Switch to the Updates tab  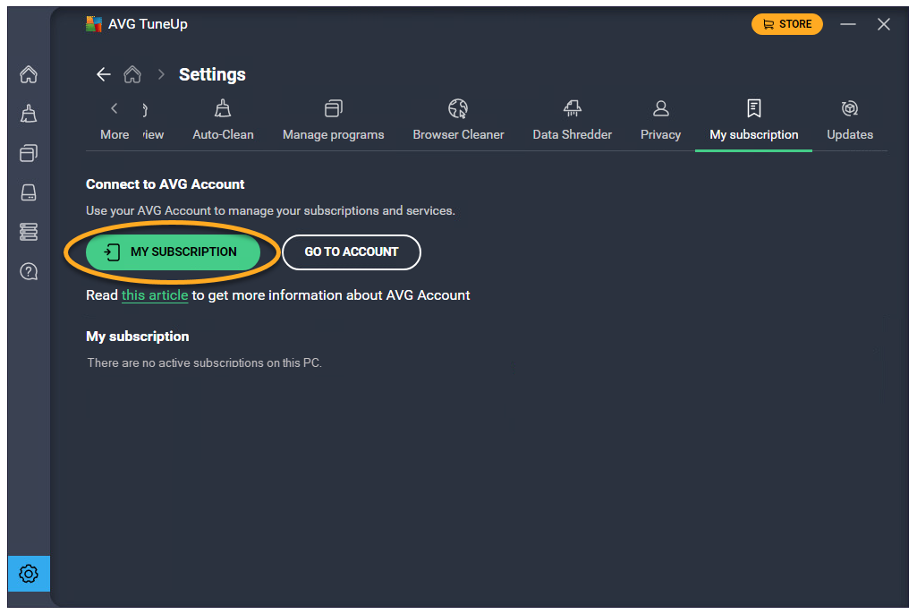pyautogui.click(x=849, y=121)
